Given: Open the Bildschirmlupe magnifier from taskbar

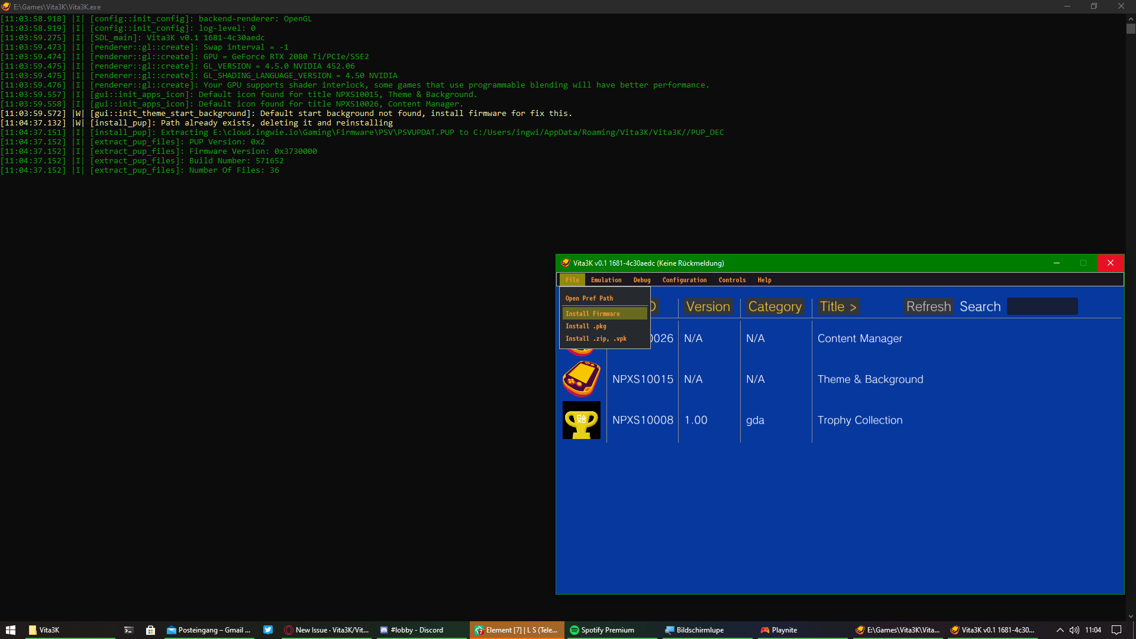Looking at the screenshot, I should pyautogui.click(x=695, y=630).
